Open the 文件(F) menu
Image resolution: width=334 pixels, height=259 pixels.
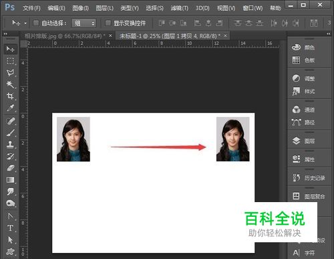31,8
